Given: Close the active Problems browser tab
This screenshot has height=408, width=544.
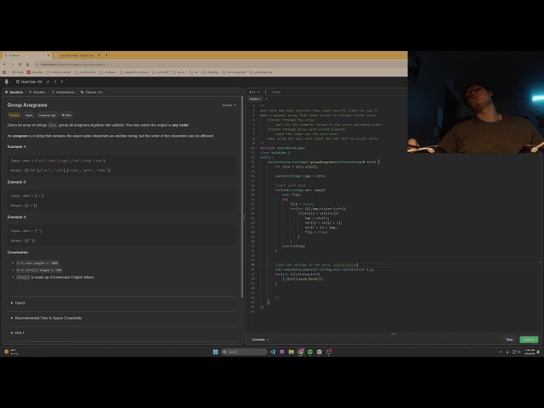Looking at the screenshot, I should [48, 55].
